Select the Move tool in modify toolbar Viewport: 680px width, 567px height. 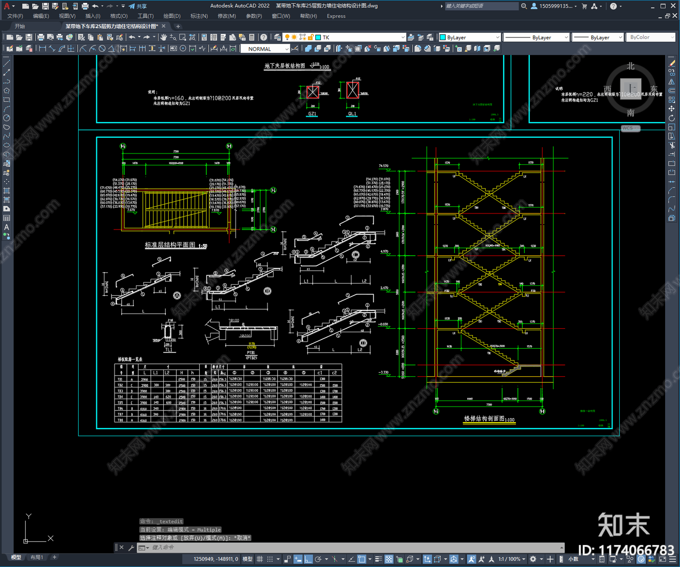click(x=671, y=109)
